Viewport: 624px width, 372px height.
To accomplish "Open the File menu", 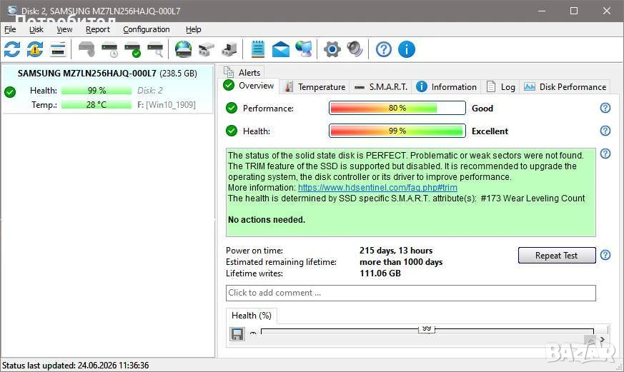I will pyautogui.click(x=10, y=29).
